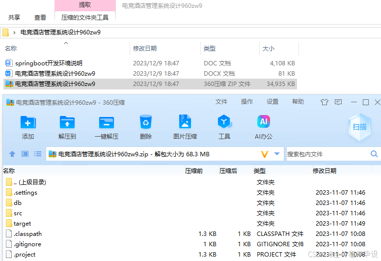Click the 添加 (Add) toolbar icon
381x261 pixels.
28,122
